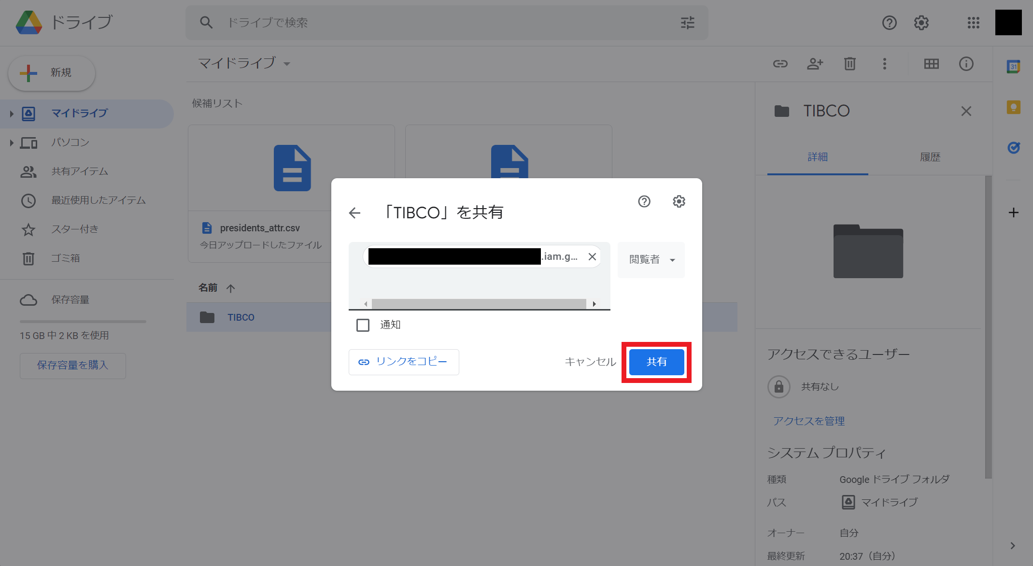Screen dimensions: 1033x566
Task: Click sort direction arrow next to 名前
Action: [231, 288]
